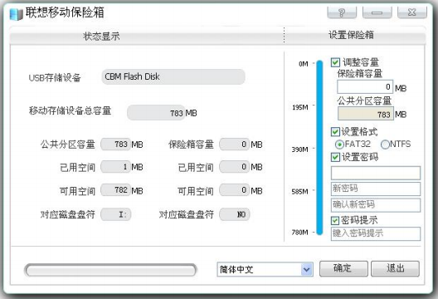Click the Lenovo safe box app icon

(16, 14)
